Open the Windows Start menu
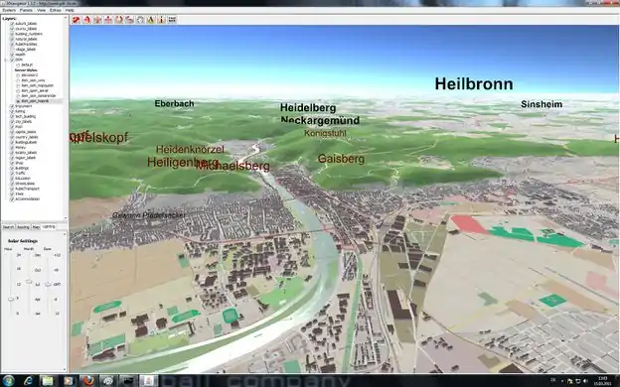 [8, 381]
